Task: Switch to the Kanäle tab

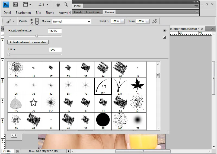Action: [78, 12]
